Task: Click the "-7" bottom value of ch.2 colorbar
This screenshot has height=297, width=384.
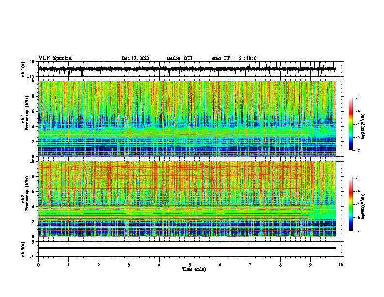Action: point(358,231)
